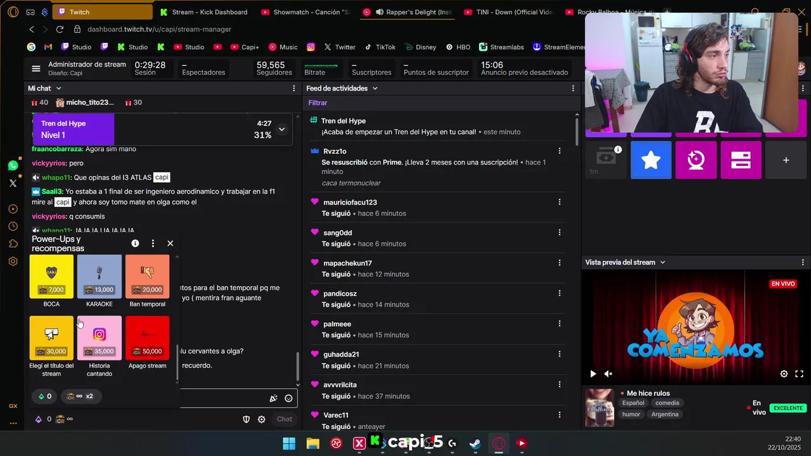Open options for mauriciofacu123 follow event
The height and width of the screenshot is (456, 811).
[x=559, y=202]
